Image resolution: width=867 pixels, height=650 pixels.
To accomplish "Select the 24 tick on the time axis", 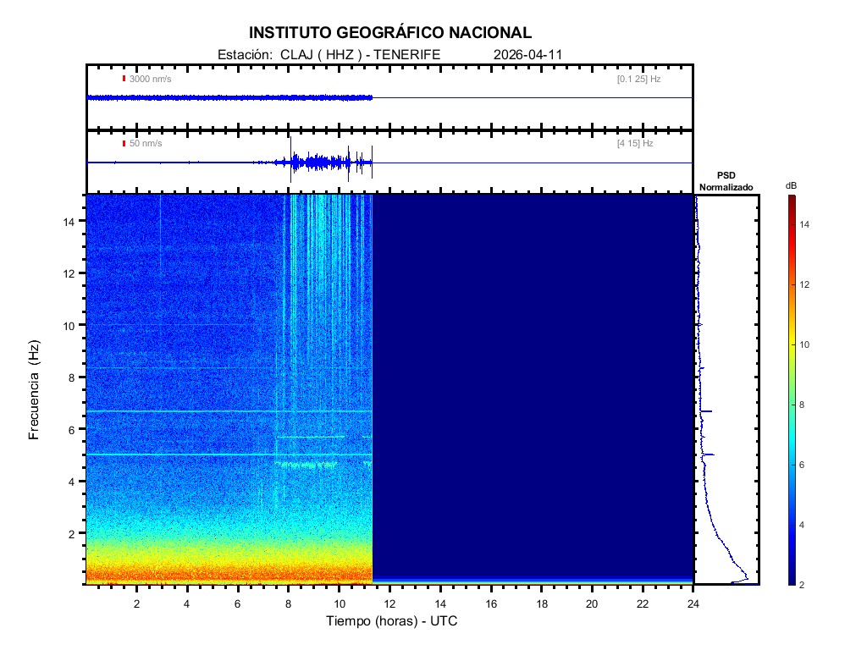I will (x=693, y=603).
